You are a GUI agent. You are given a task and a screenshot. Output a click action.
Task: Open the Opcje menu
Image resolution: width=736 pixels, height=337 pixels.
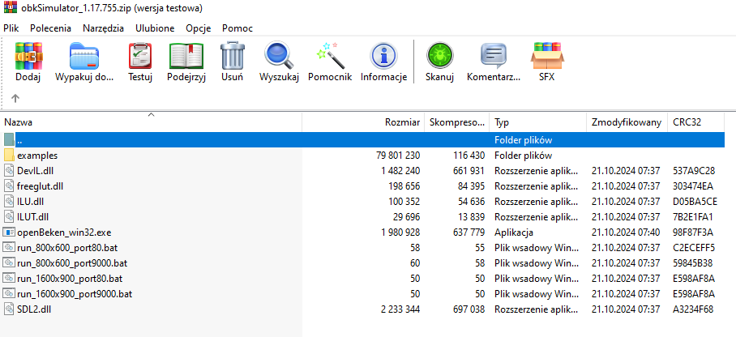click(x=198, y=28)
